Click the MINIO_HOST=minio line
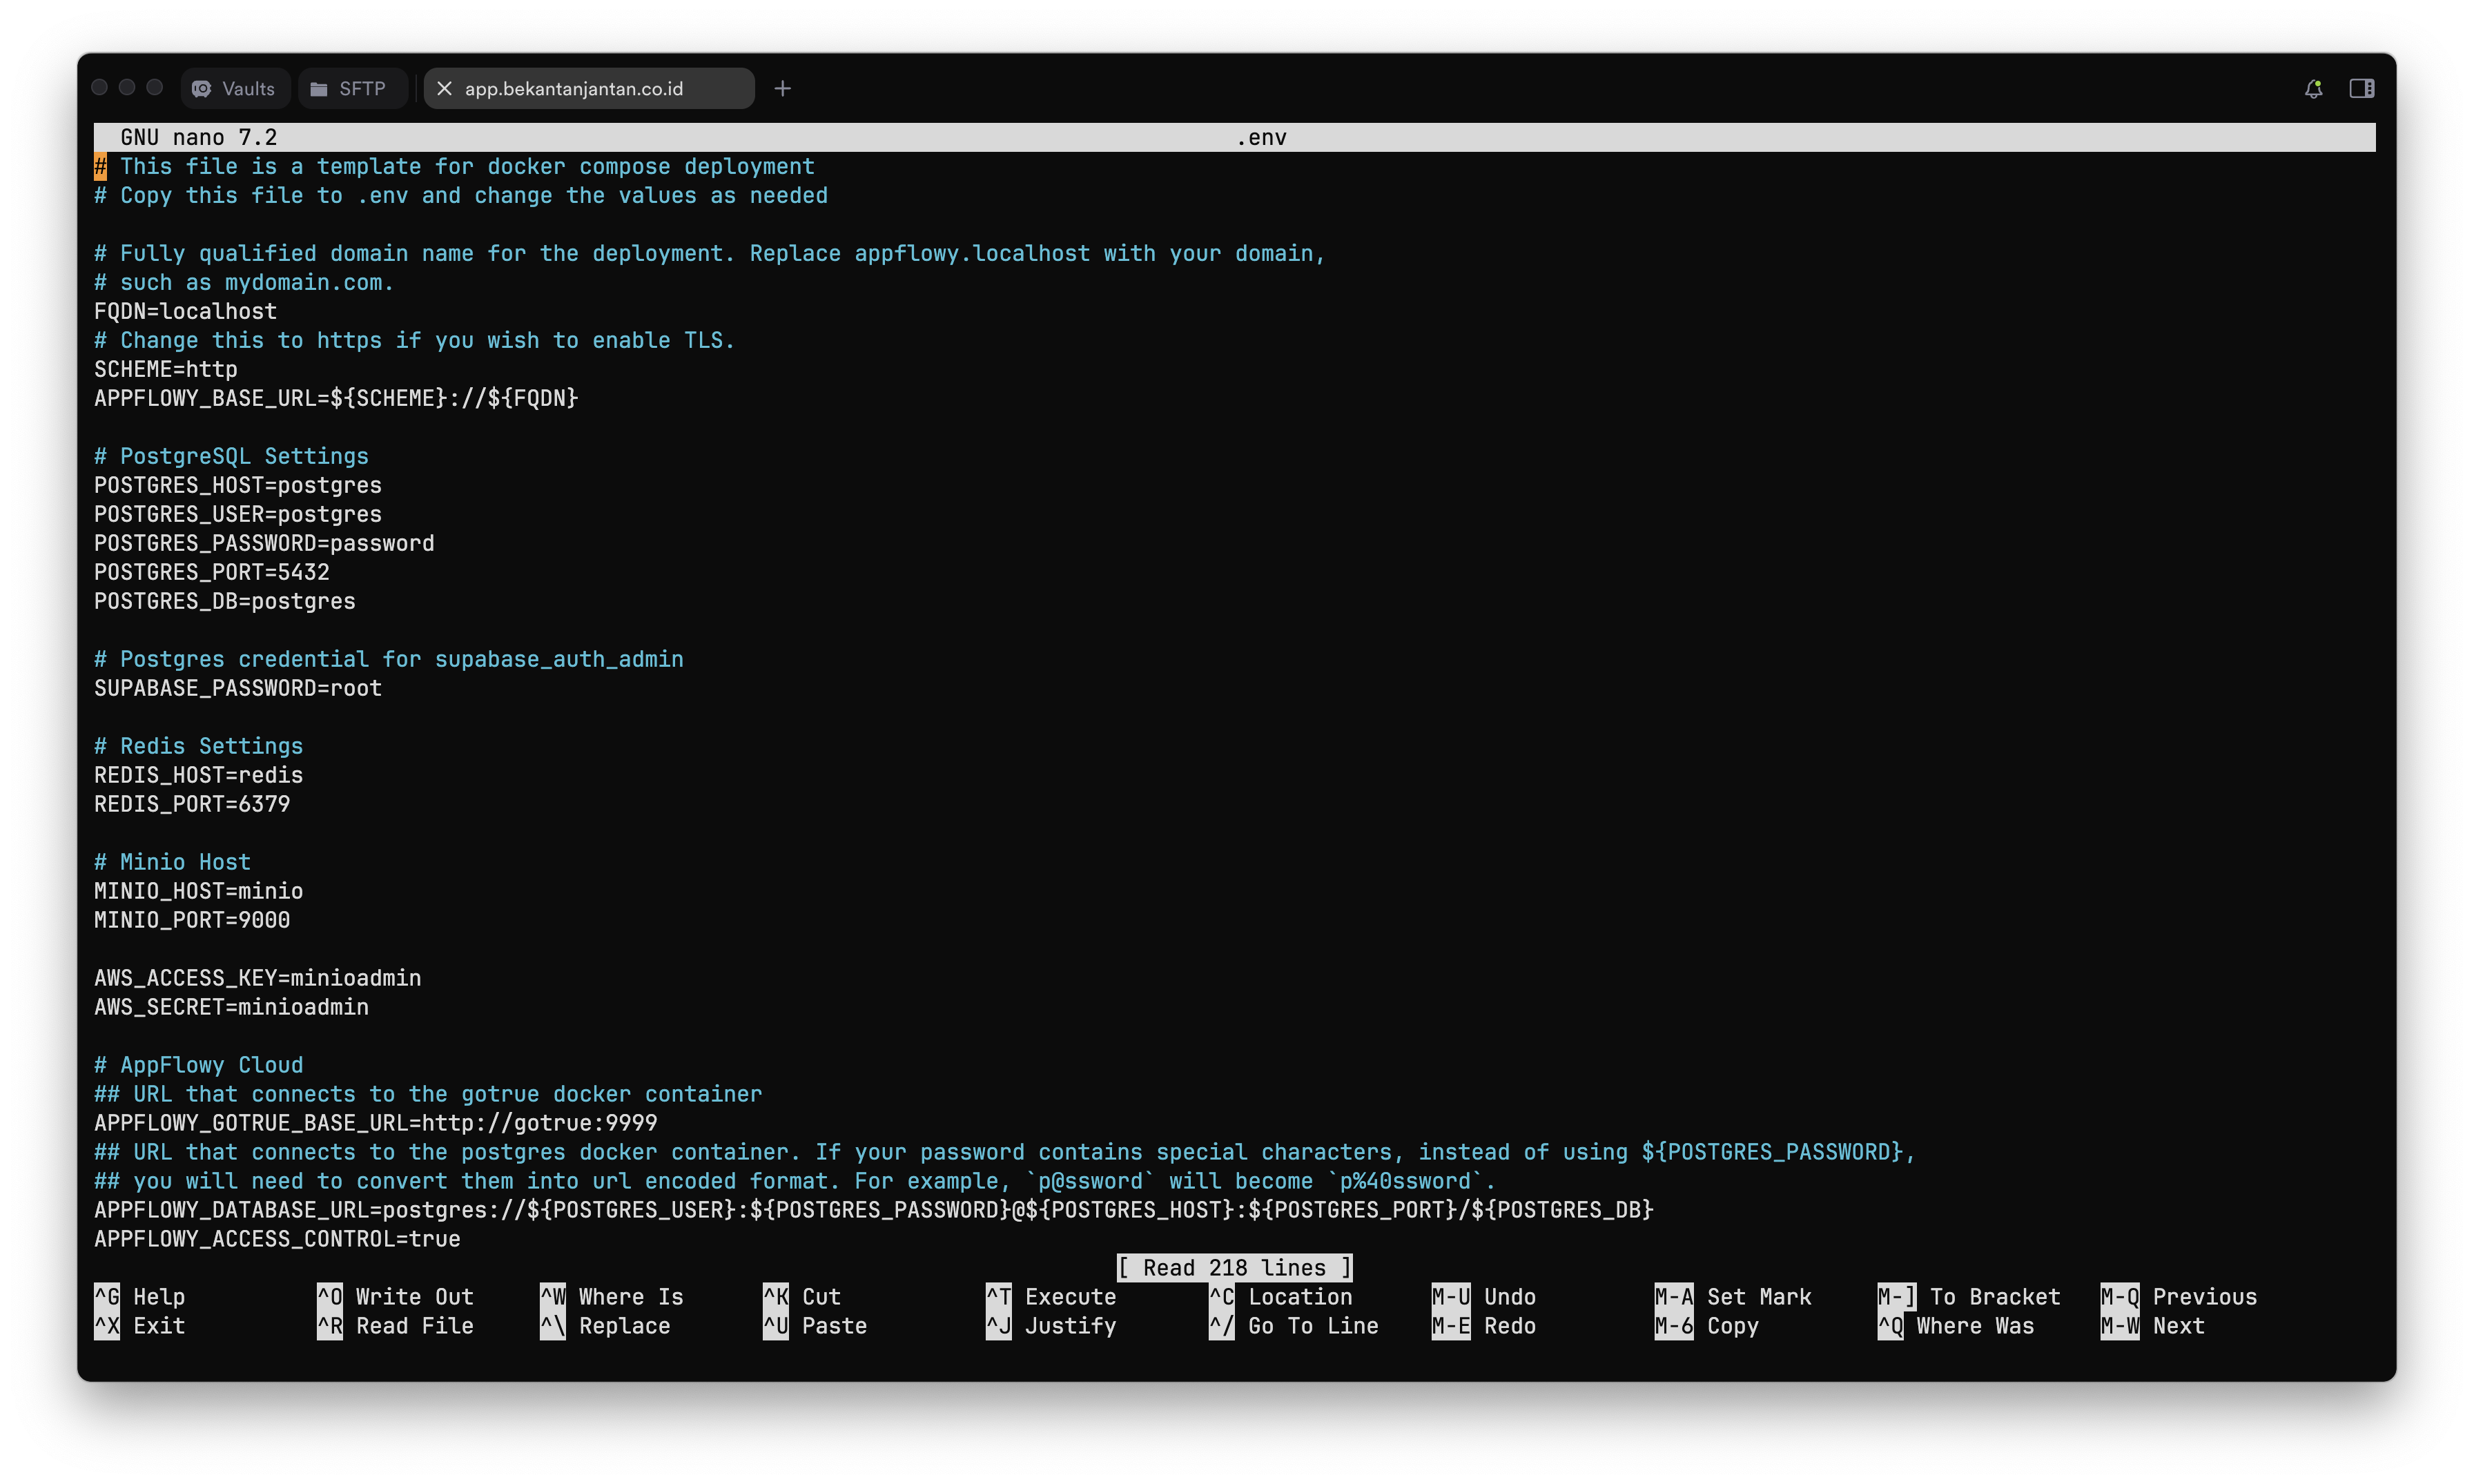This screenshot has width=2474, height=1484. (199, 891)
